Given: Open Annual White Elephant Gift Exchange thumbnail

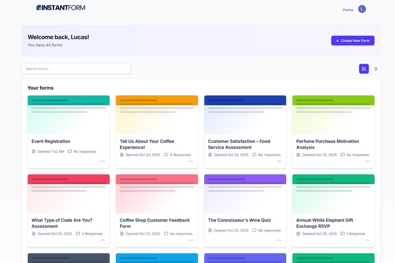Looking at the screenshot, I should [x=333, y=194].
